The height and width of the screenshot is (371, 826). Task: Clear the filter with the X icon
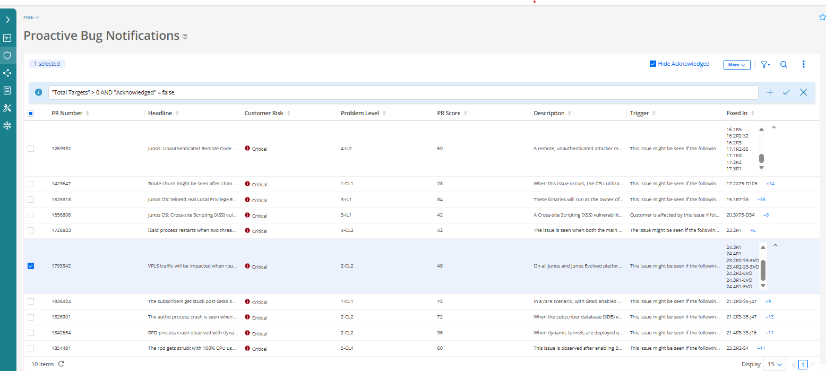tap(803, 92)
